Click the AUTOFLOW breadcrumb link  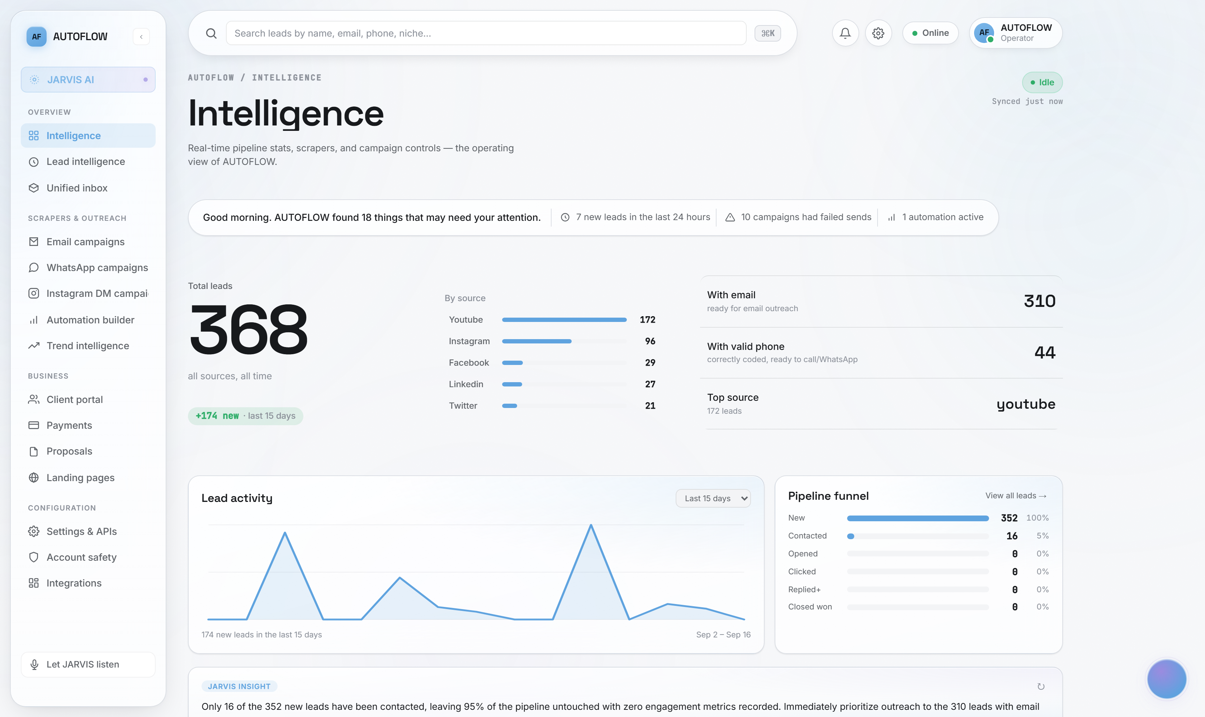pos(211,77)
